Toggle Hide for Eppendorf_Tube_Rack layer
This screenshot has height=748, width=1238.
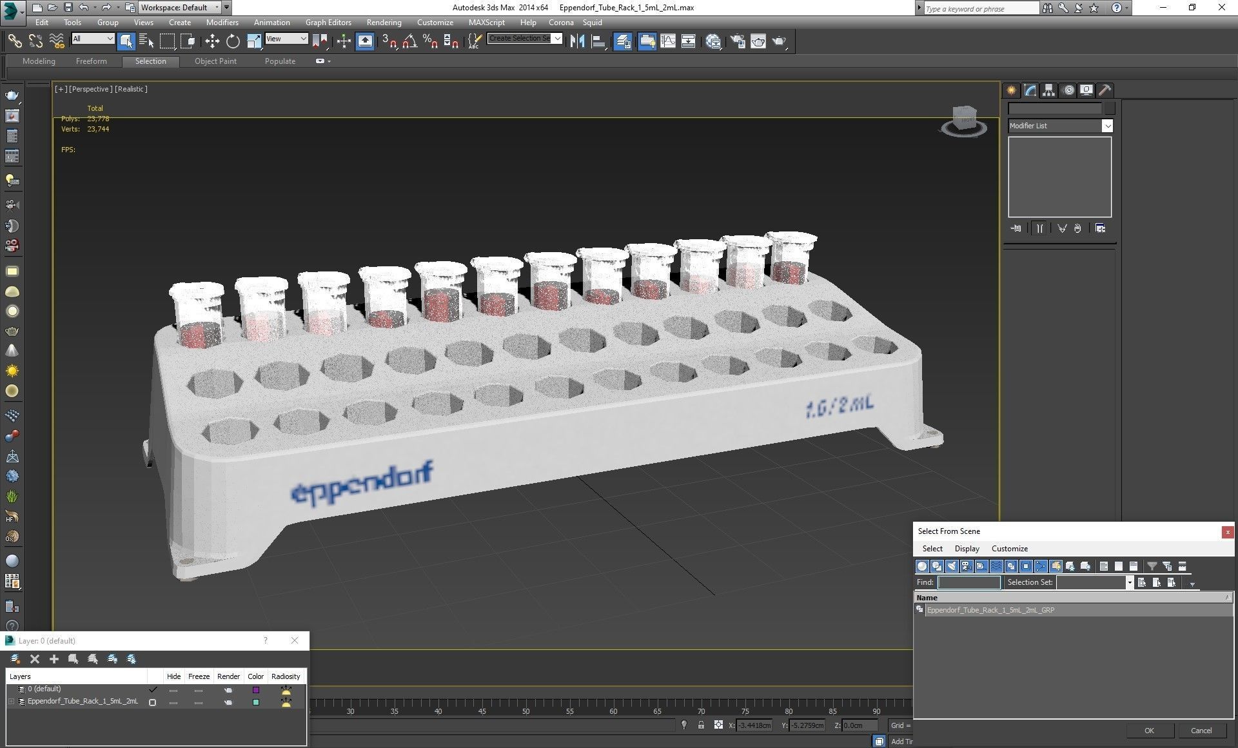tap(173, 702)
